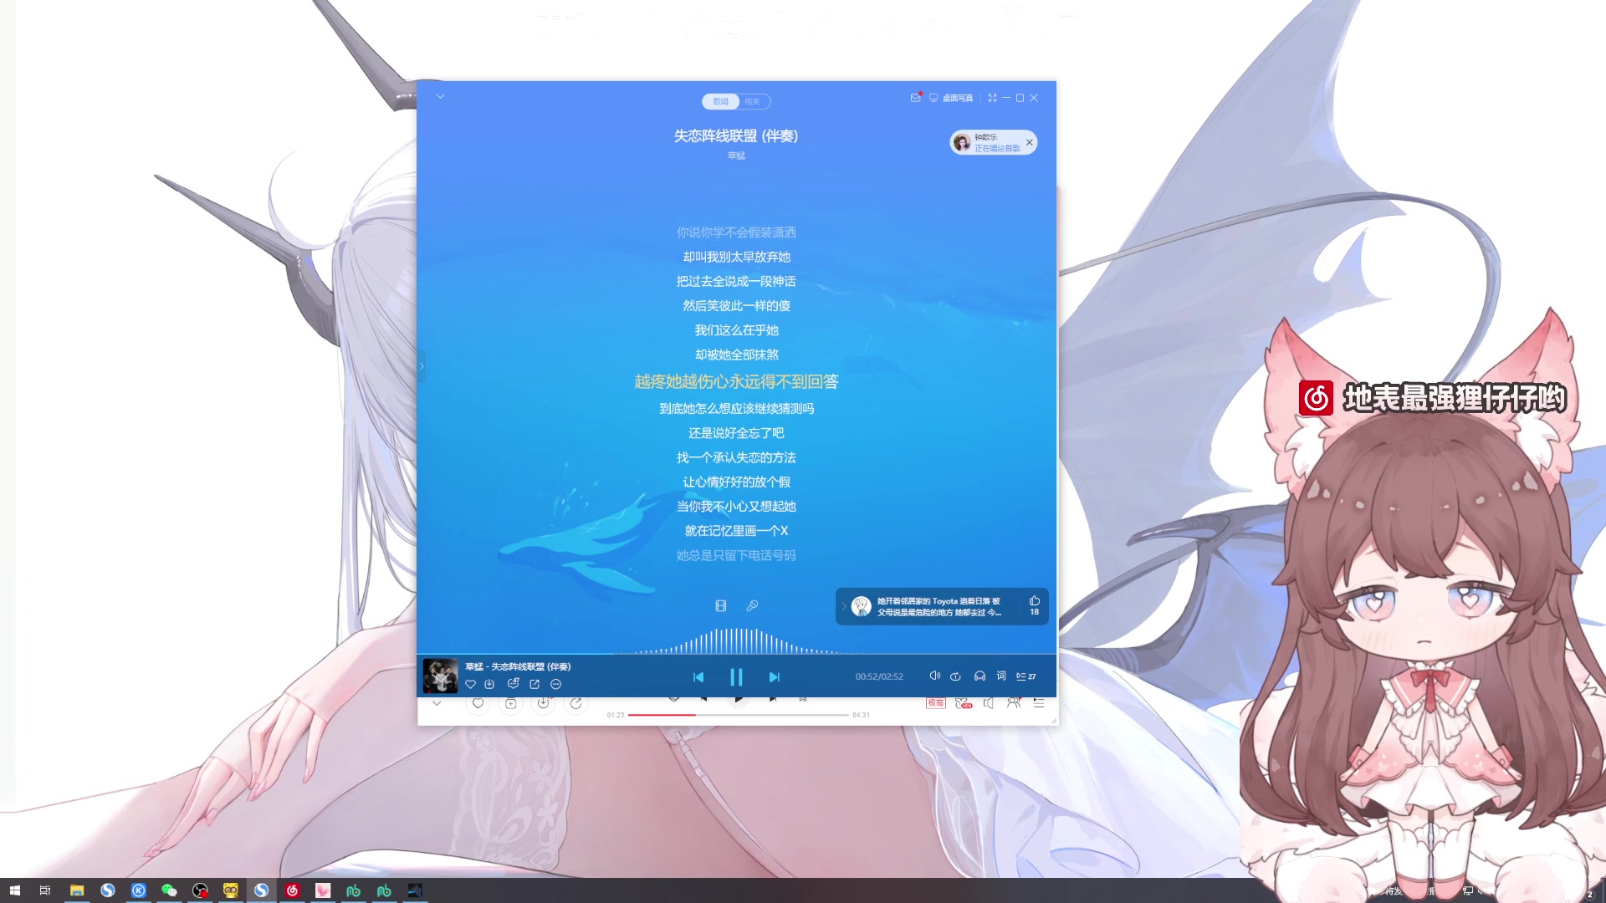Jump to lyric line 还是说好全忘了吧
This screenshot has width=1606, height=903.
[x=736, y=433]
